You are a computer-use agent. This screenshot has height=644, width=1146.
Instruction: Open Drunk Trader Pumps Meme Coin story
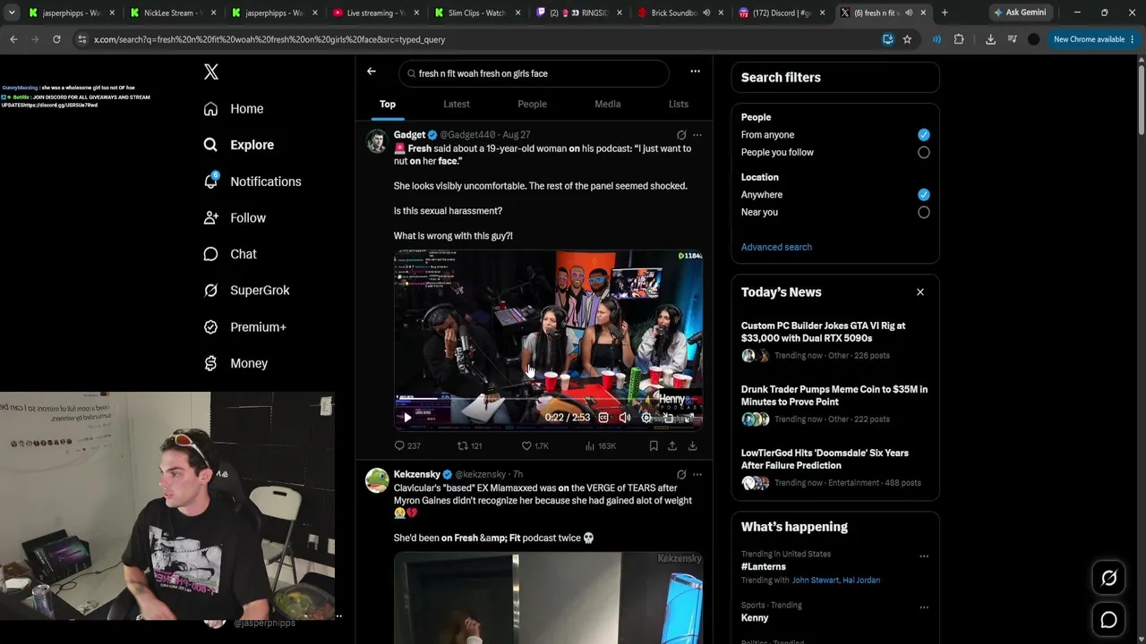(834, 395)
